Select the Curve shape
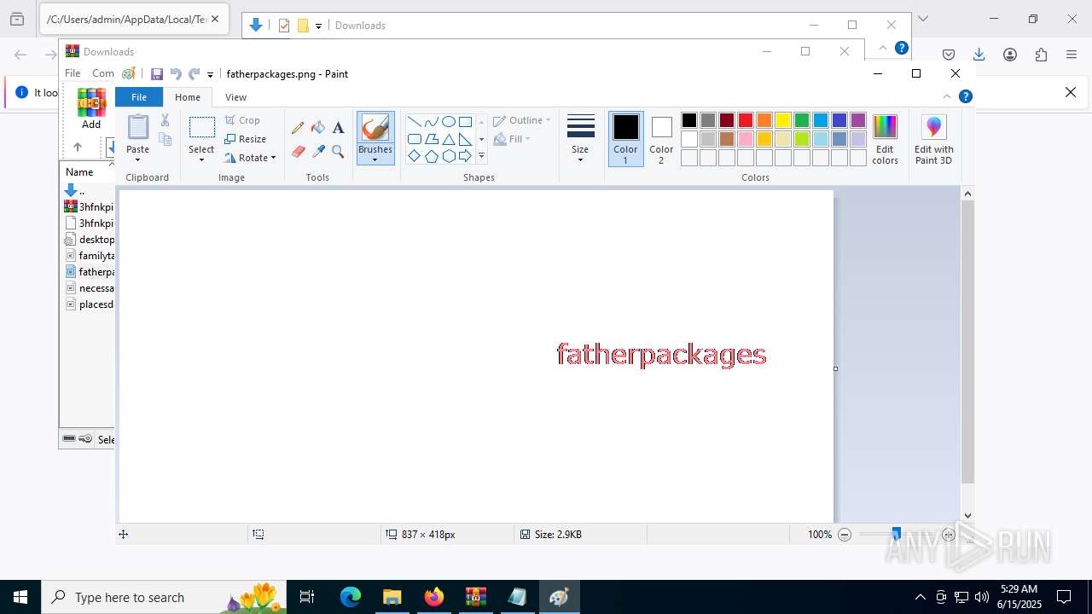 (431, 121)
